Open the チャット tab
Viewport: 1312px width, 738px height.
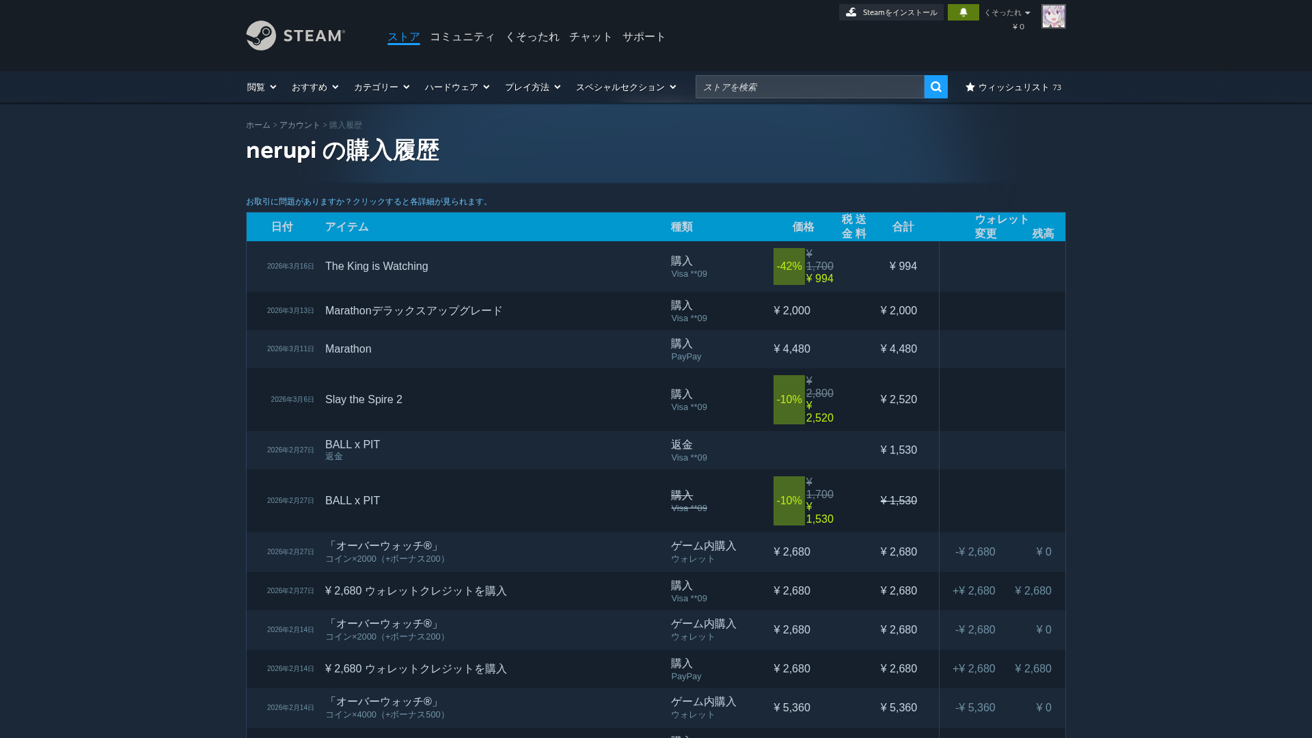pos(590,37)
